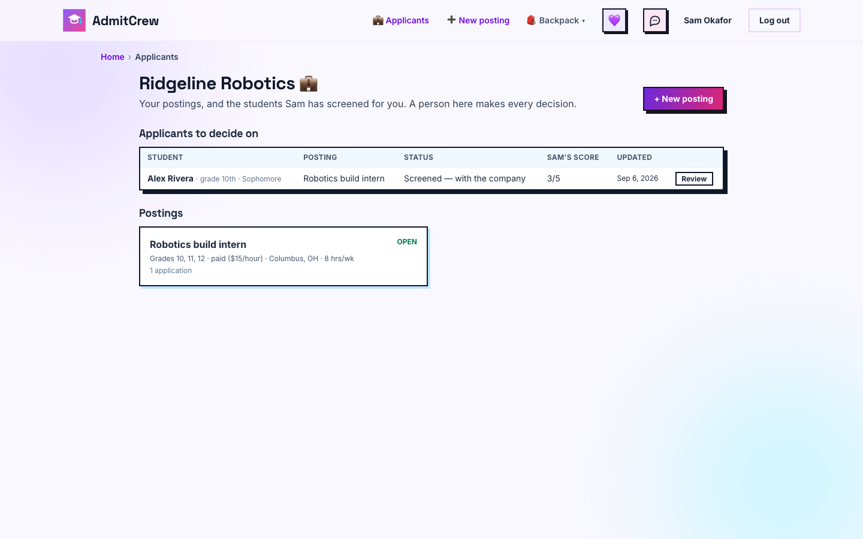The width and height of the screenshot is (863, 539).
Task: Click the updated date Sep 6, 2026
Action: (638, 178)
